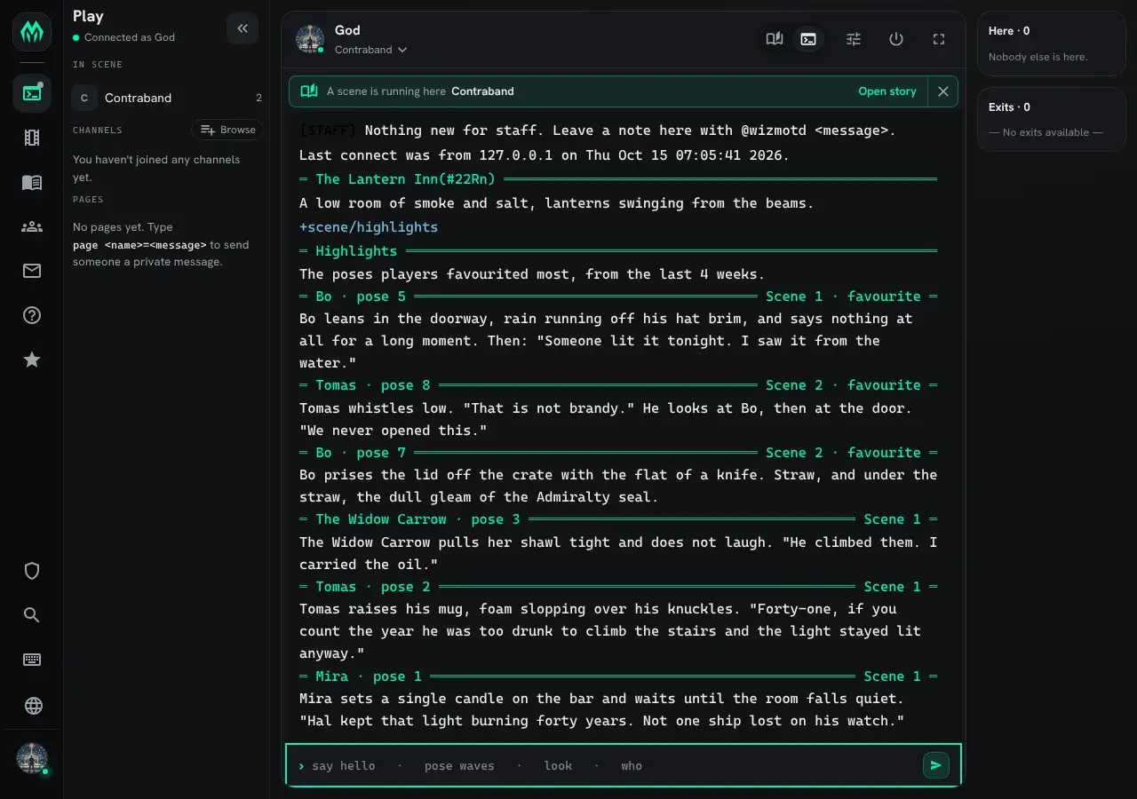Viewport: 1137px width, 799px height.
Task: Open the open-book icon in the sidebar
Action: pos(32,182)
